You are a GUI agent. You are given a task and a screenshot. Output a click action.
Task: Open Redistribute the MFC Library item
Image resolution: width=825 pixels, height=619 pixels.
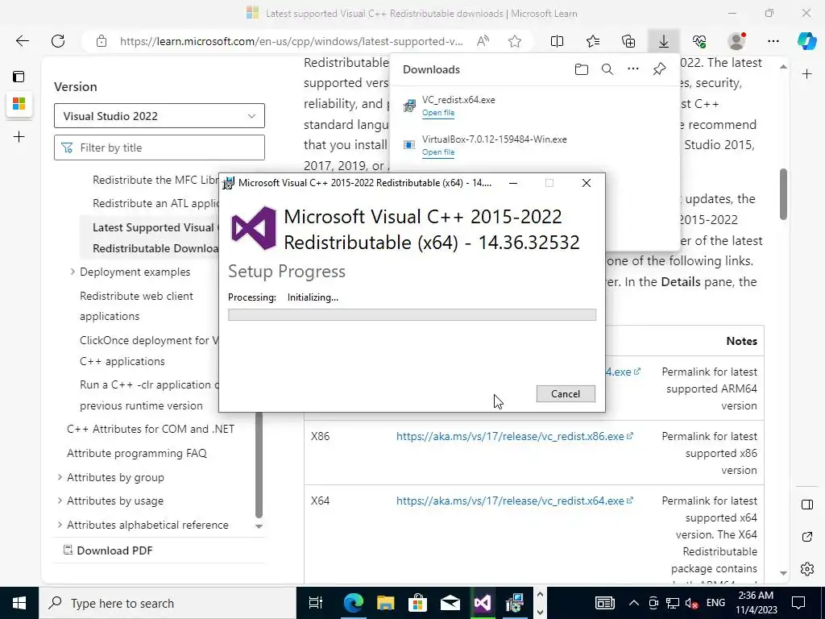coord(155,180)
